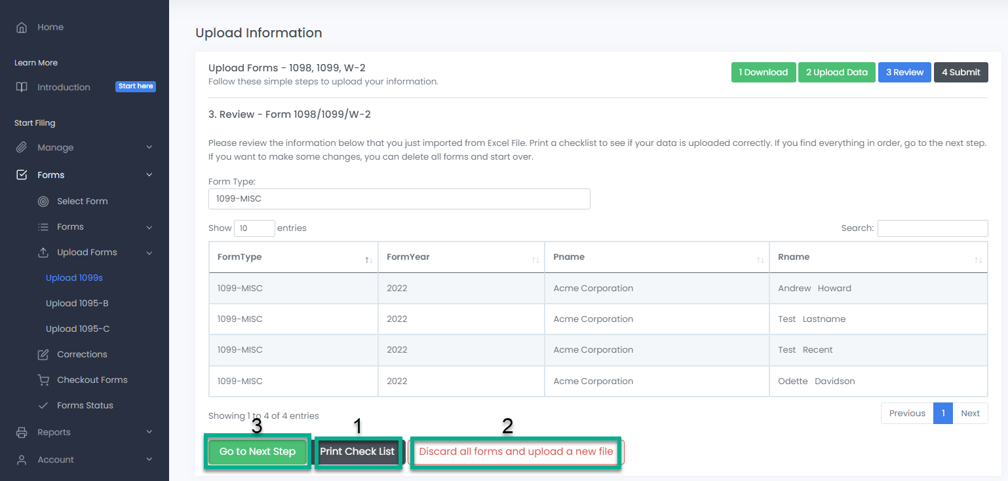Click the Corrections pencil icon
Screen dimensions: 1008x481
pyautogui.click(x=43, y=355)
